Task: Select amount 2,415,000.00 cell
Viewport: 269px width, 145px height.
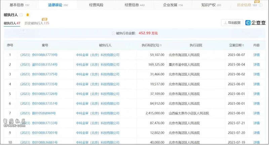Action: pos(155,113)
